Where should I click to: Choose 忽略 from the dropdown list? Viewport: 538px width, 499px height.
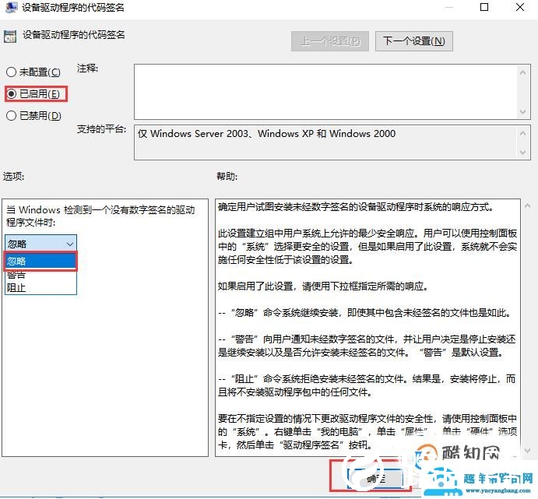click(x=40, y=262)
